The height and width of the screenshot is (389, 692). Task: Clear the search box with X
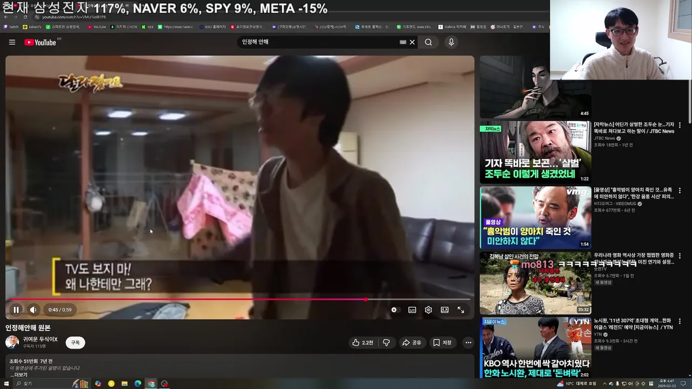pos(412,42)
